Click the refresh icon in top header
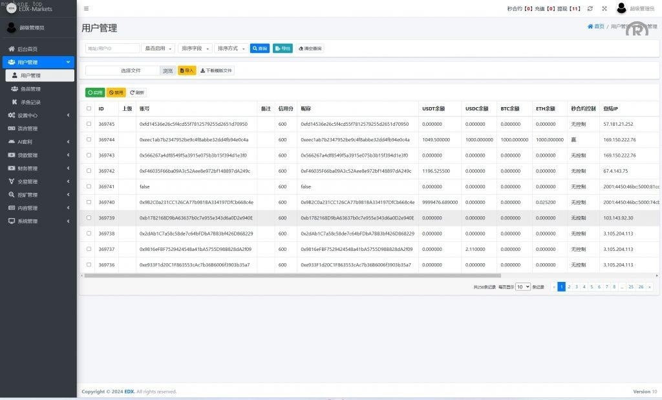The width and height of the screenshot is (662, 400). (x=590, y=8)
